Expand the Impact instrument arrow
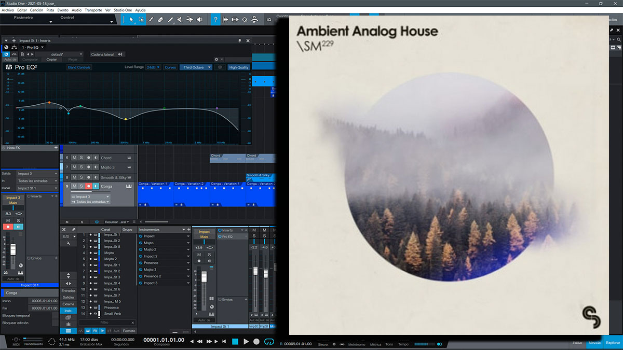Screen dimensions: 623x350 coord(187,236)
